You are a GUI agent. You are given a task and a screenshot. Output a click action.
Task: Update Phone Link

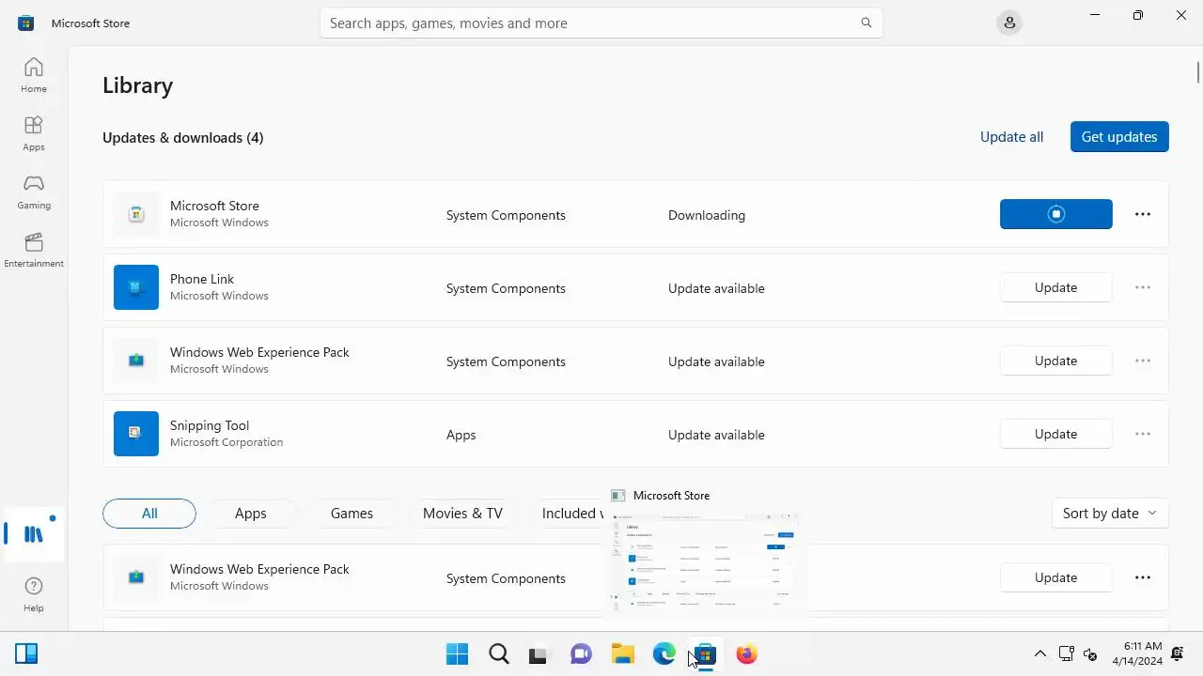point(1055,287)
